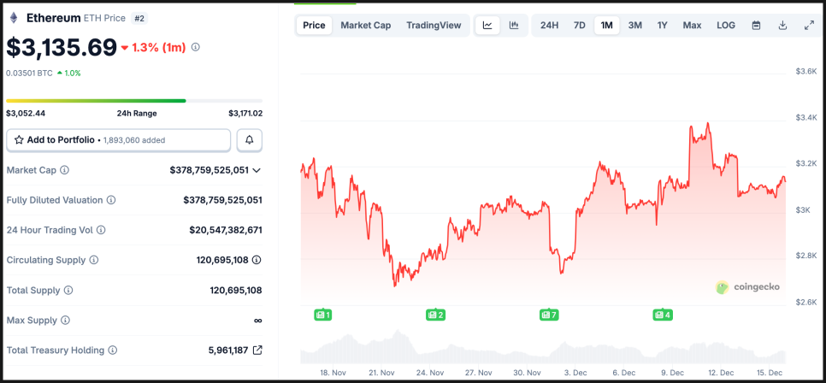The height and width of the screenshot is (383, 826).
Task: Select the 24H time range
Action: tap(549, 25)
